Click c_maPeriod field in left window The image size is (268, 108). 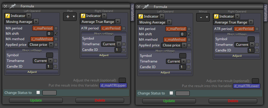point(43,28)
